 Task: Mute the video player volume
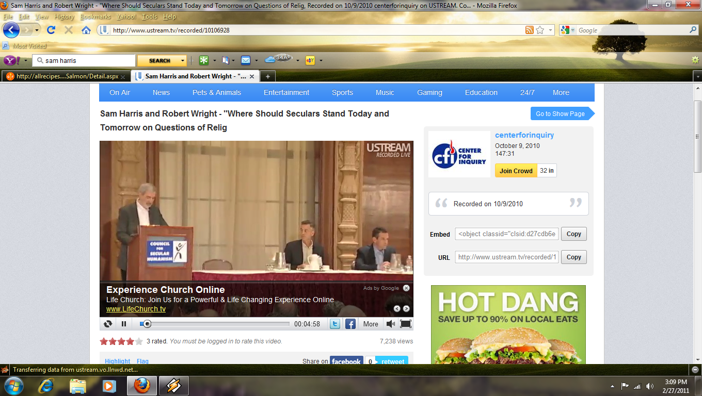pos(390,324)
